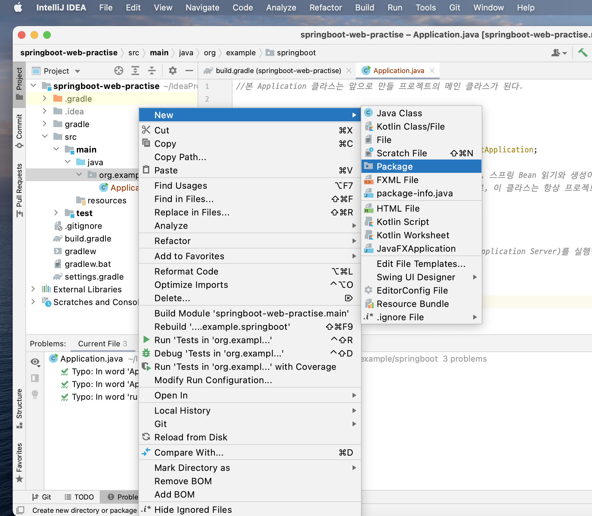The height and width of the screenshot is (516, 592).
Task: Hide the Project tool window with minus icon
Action: (189, 71)
